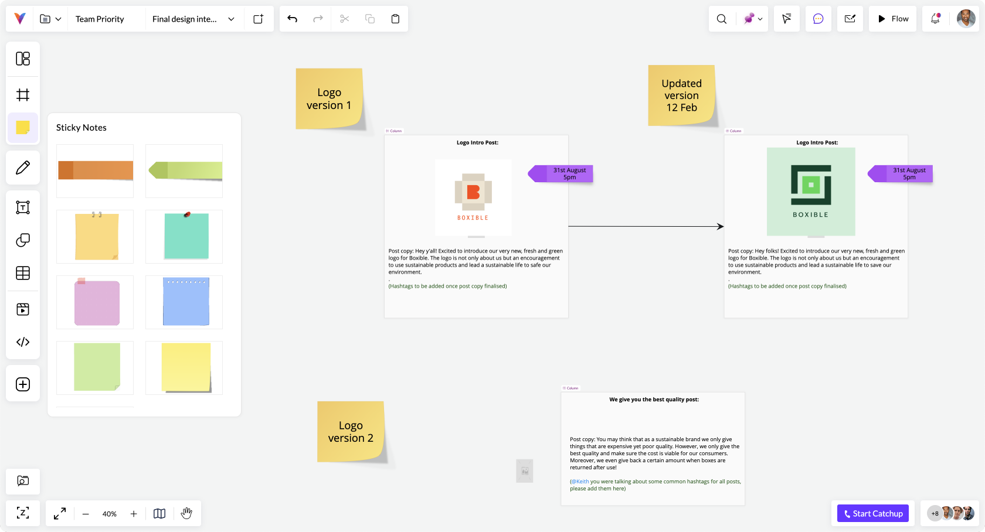Expand the Final design inte... page dropdown
Image resolution: width=985 pixels, height=532 pixels.
point(231,19)
